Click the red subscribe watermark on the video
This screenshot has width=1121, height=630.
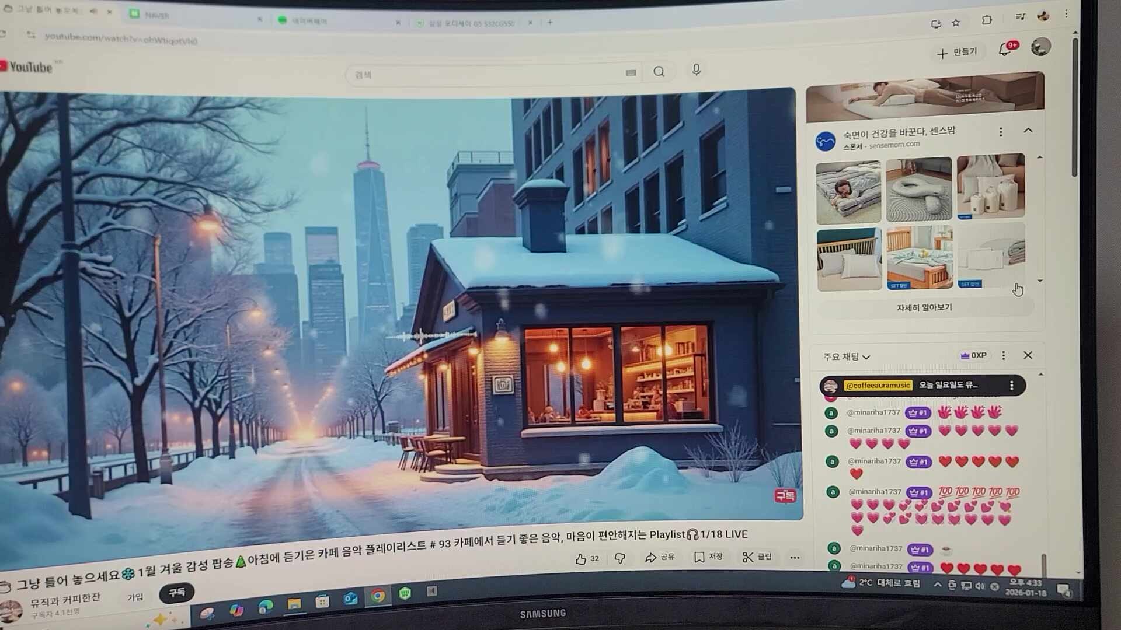pyautogui.click(x=785, y=496)
